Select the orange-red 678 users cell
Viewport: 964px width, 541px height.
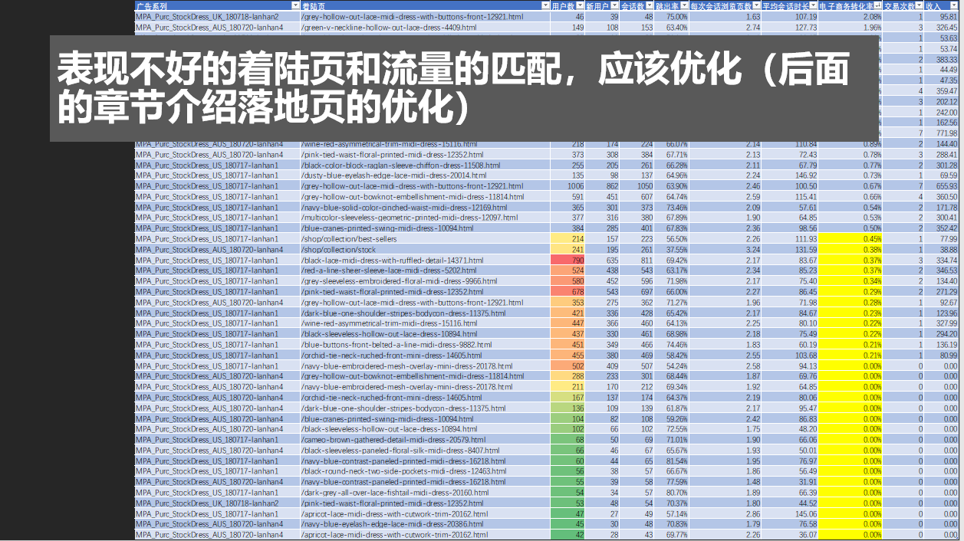tap(568, 292)
